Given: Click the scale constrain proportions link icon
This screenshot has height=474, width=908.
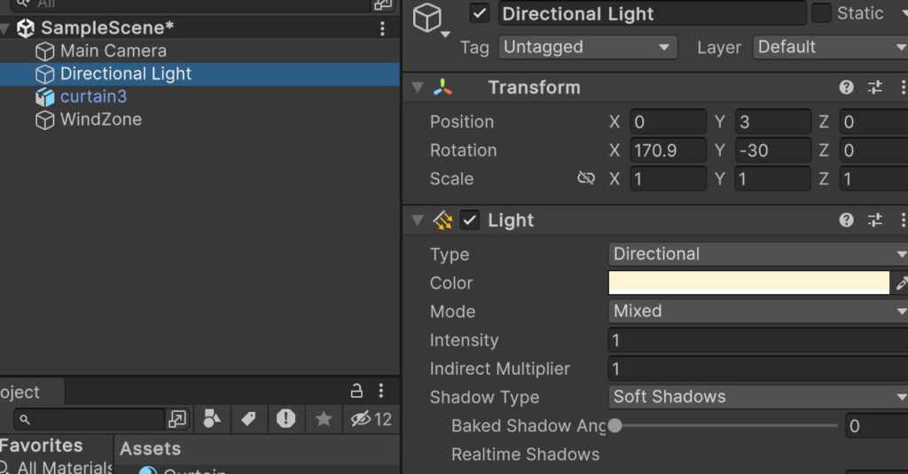Looking at the screenshot, I should click(x=585, y=179).
